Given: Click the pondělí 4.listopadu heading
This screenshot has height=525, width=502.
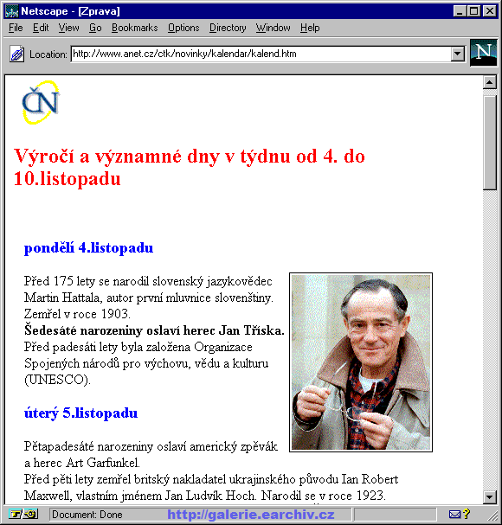Looking at the screenshot, I should 89,248.
